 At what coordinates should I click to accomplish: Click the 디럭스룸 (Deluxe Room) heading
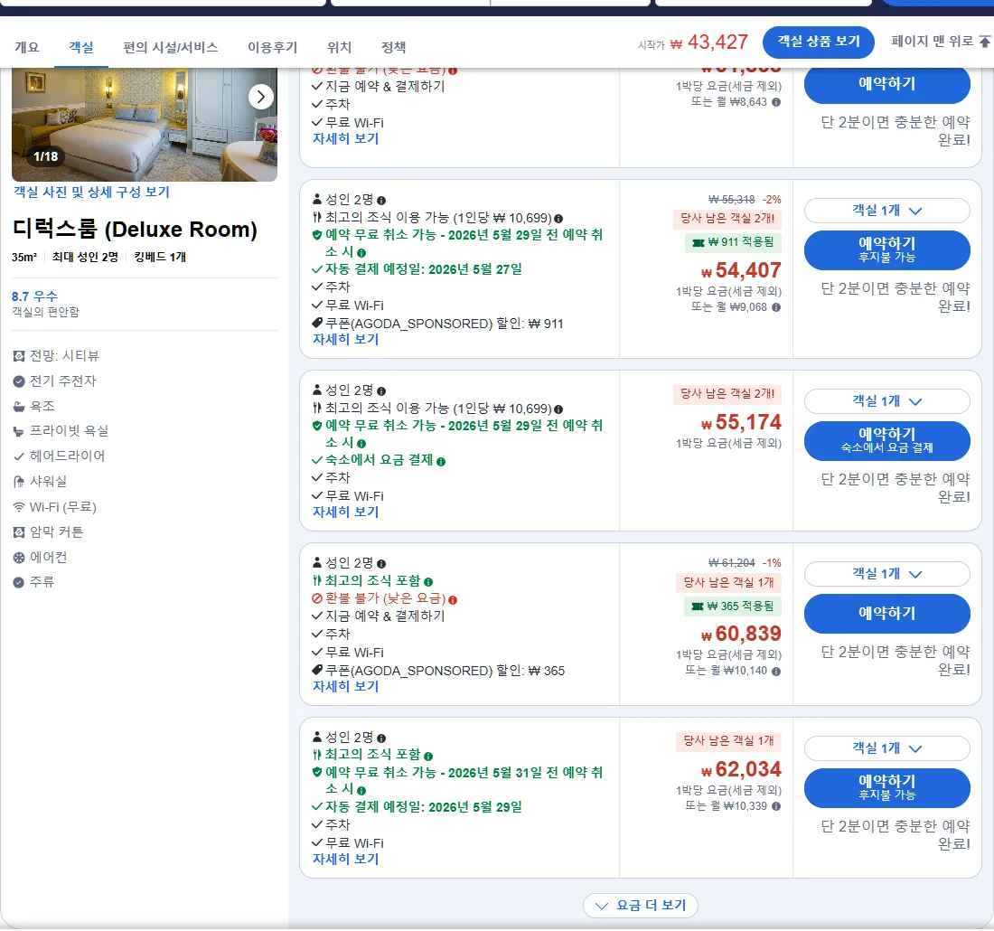[x=135, y=229]
